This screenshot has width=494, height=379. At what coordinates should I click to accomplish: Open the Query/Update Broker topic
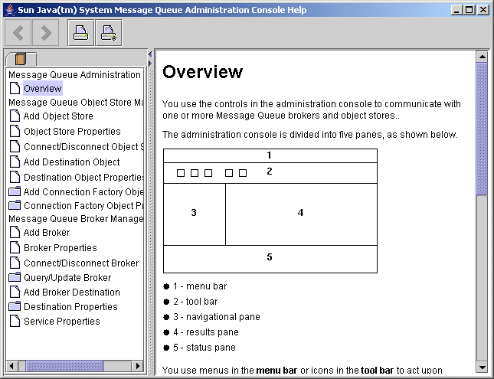click(x=67, y=278)
